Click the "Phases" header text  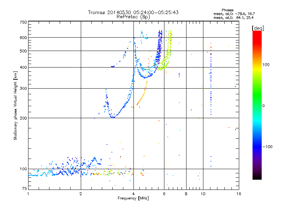coord(227,10)
